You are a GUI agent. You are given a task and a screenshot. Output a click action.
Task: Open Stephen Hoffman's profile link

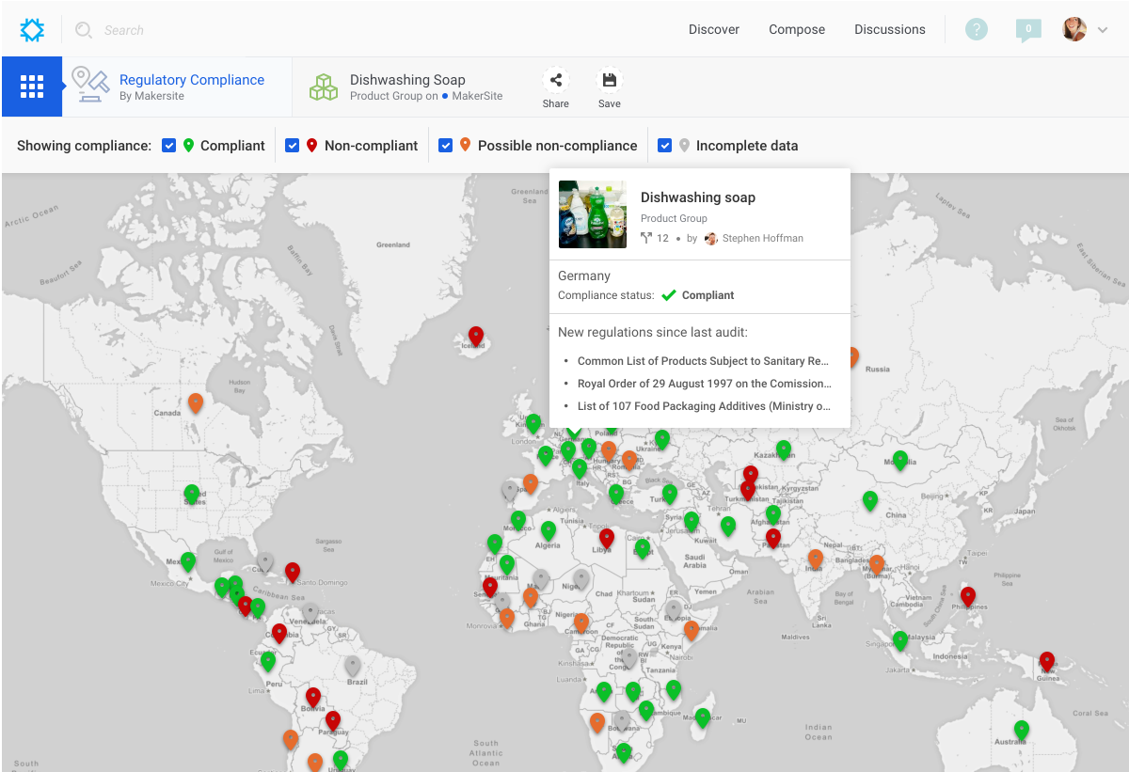763,239
